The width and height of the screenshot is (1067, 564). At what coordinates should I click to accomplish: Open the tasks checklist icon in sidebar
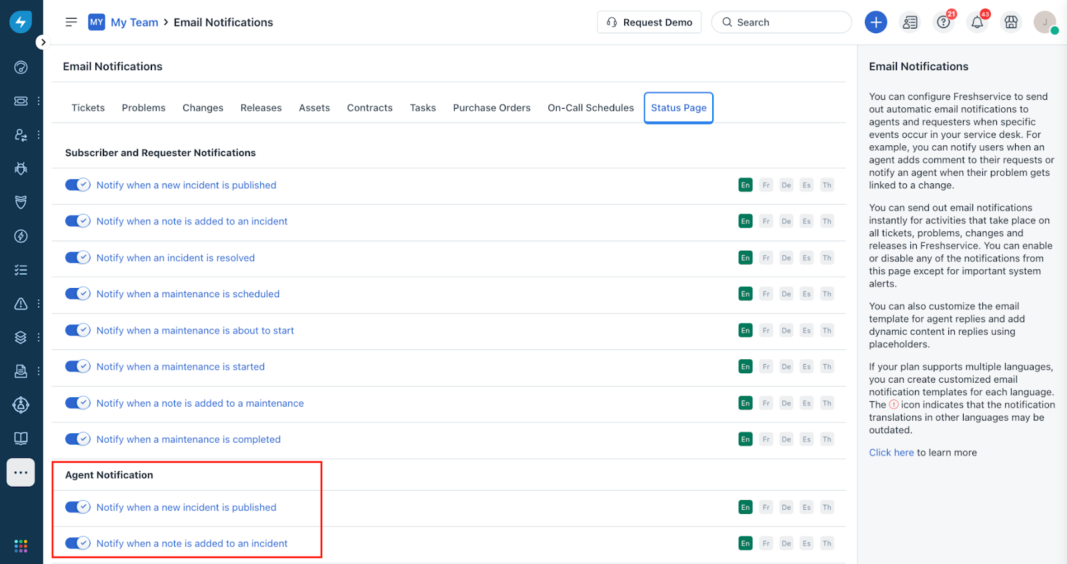(x=21, y=270)
